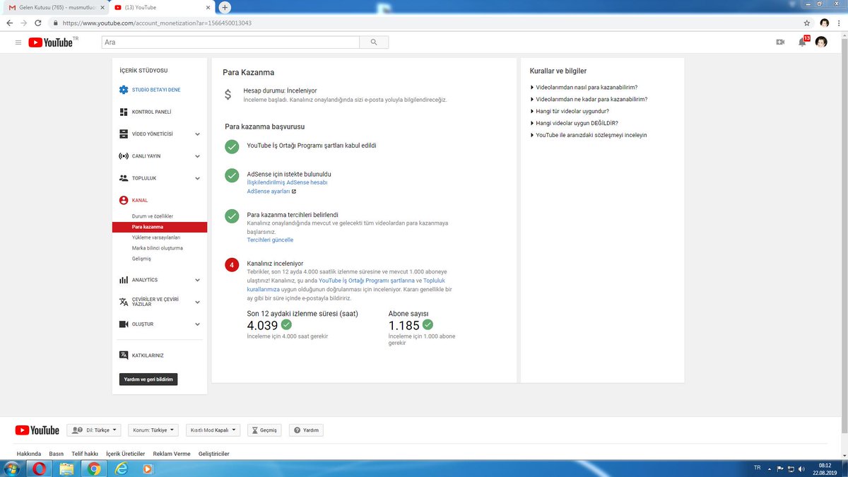
Task: Open the account avatar menu
Action: tap(821, 42)
